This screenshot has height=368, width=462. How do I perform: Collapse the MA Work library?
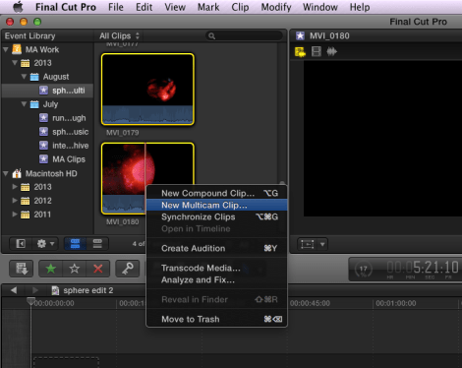[6, 49]
